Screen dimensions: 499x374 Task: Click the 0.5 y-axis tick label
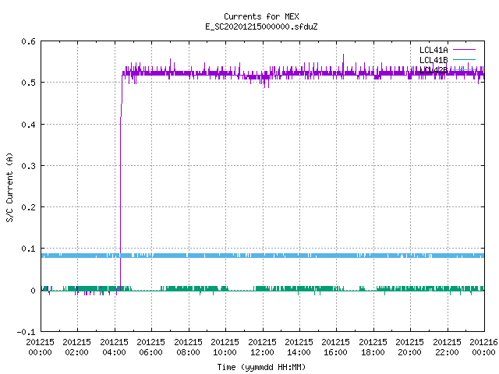pos(28,83)
